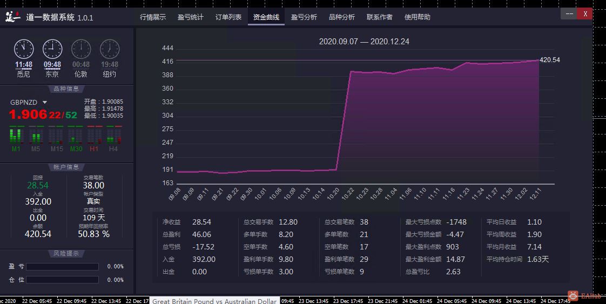Click the 品种信息 section header
Image resolution: width=606 pixels, height=304 pixels.
tap(66, 89)
